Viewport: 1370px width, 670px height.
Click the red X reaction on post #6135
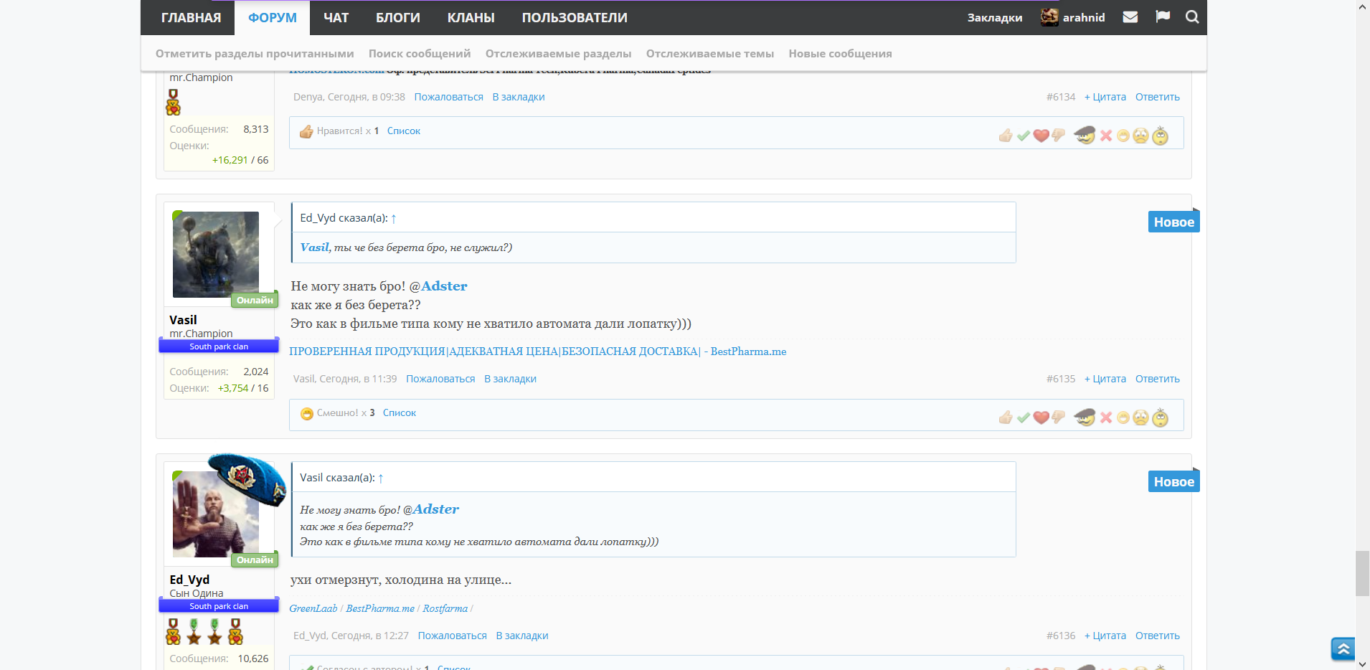click(1106, 417)
